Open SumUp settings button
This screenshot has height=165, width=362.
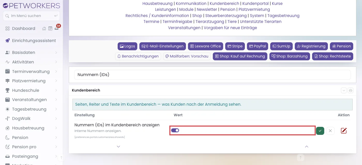(281, 46)
